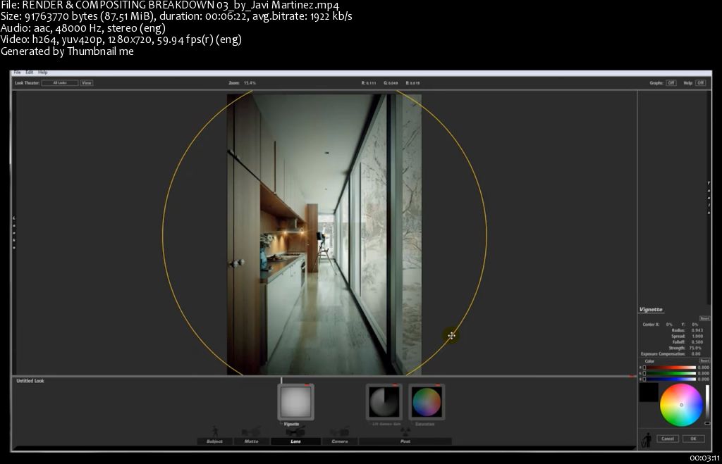Switch to the Lens tab
Viewport: 722px width, 464px height.
(x=295, y=441)
